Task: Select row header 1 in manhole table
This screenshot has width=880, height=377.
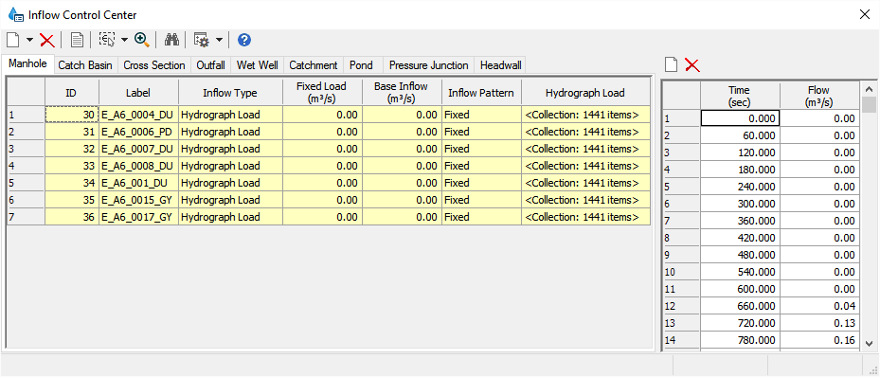Action: point(26,115)
